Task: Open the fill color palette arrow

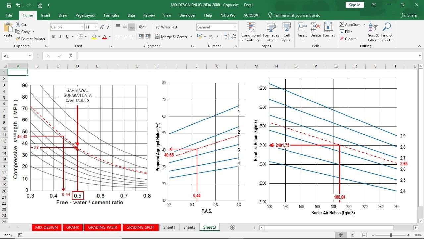Action: (x=99, y=37)
